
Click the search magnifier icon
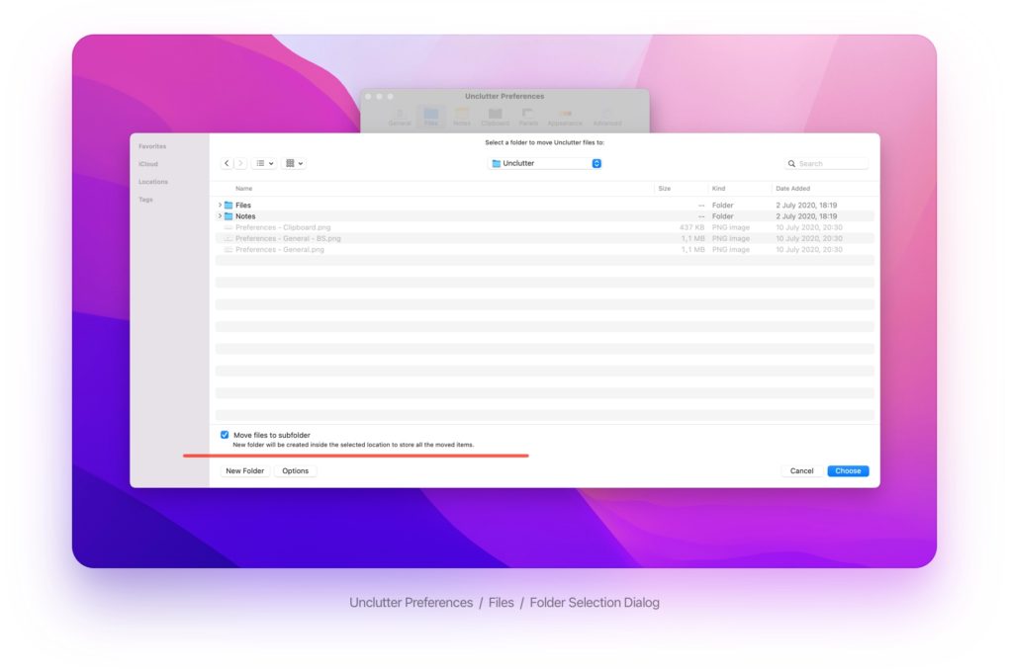coord(790,163)
